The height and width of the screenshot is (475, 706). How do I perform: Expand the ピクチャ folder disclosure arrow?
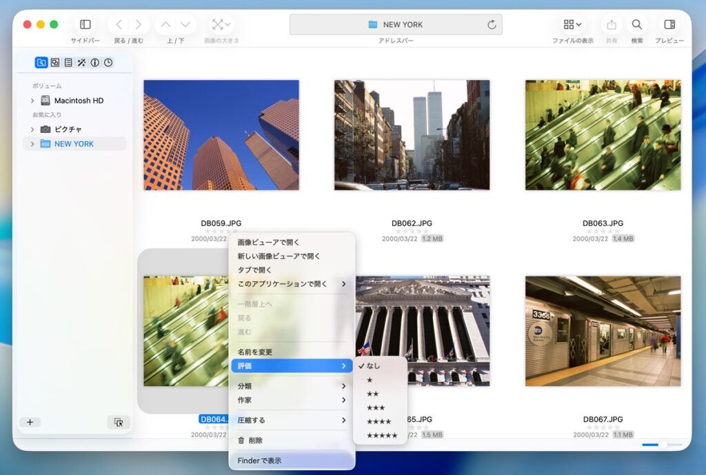(32, 130)
